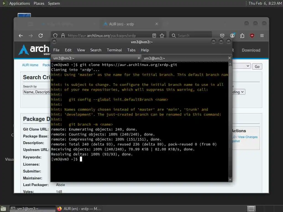Image resolution: width=283 pixels, height=212 pixels.
Task: Click Firefox forward arrow button
Action: coord(31,36)
